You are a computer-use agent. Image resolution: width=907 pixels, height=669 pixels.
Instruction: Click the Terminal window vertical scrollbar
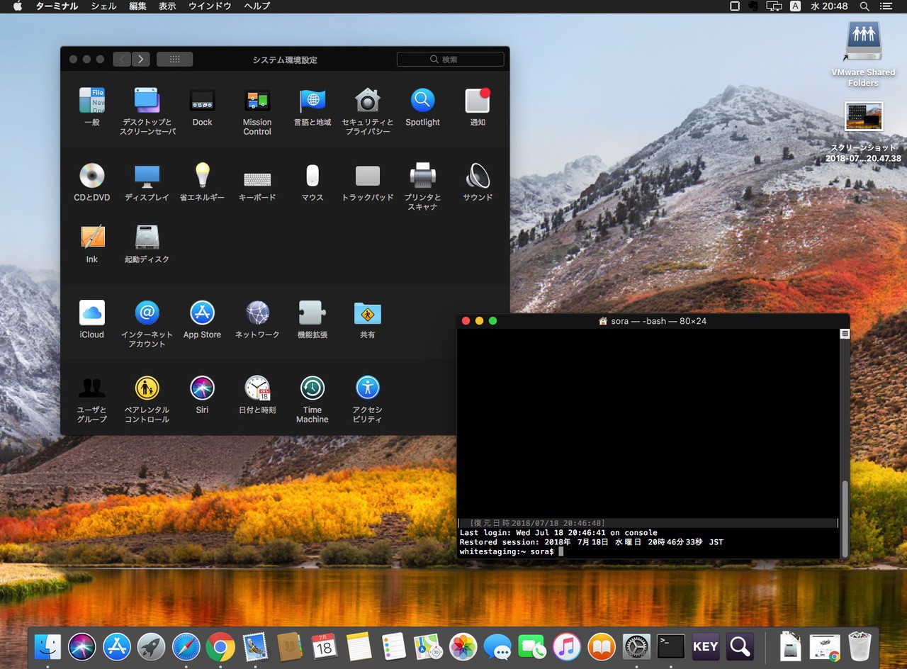click(x=844, y=517)
